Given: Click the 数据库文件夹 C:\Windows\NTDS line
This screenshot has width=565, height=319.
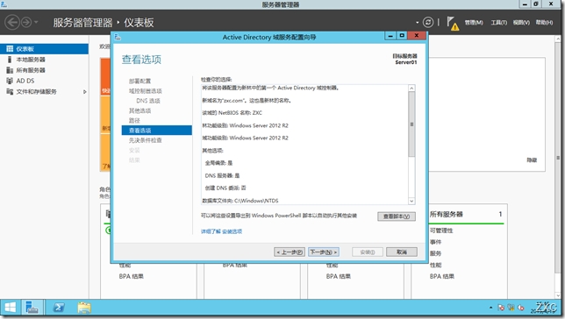Looking at the screenshot, I should point(240,201).
